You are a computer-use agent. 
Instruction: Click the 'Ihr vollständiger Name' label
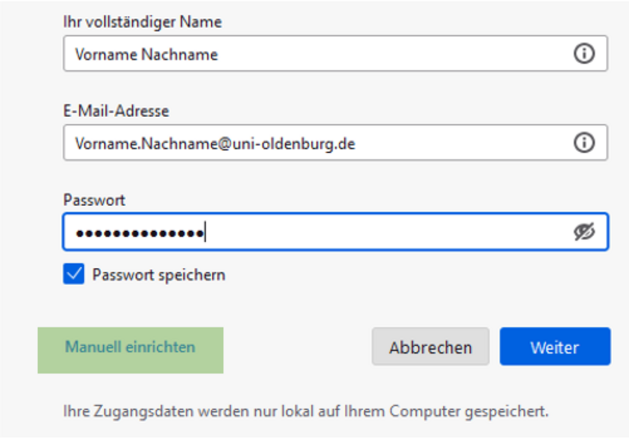[143, 22]
